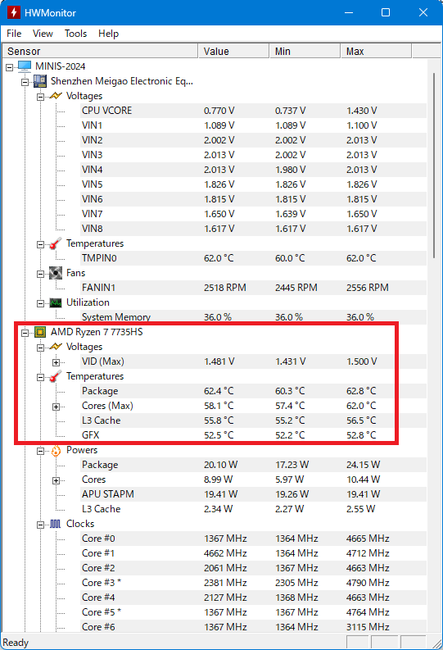Select the Core #1 clock row

[x=253, y=553]
